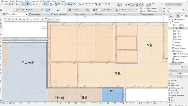Viewport: 188px width, 106px height.
Task: Open grid snap options dropdown arrow
Action: (x=36, y=4)
